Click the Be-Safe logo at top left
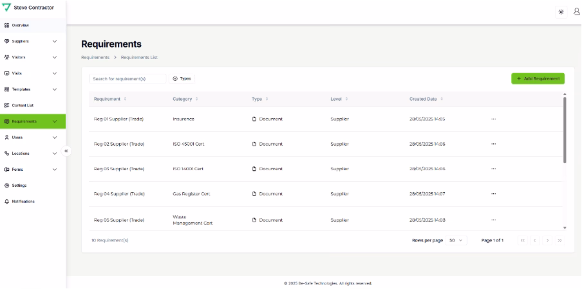This screenshot has width=582, height=289. pyautogui.click(x=7, y=8)
